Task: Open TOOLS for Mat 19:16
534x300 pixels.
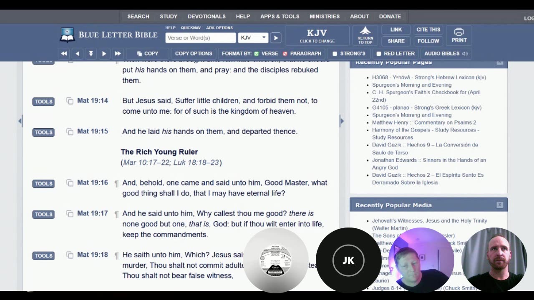Action: [x=43, y=184]
